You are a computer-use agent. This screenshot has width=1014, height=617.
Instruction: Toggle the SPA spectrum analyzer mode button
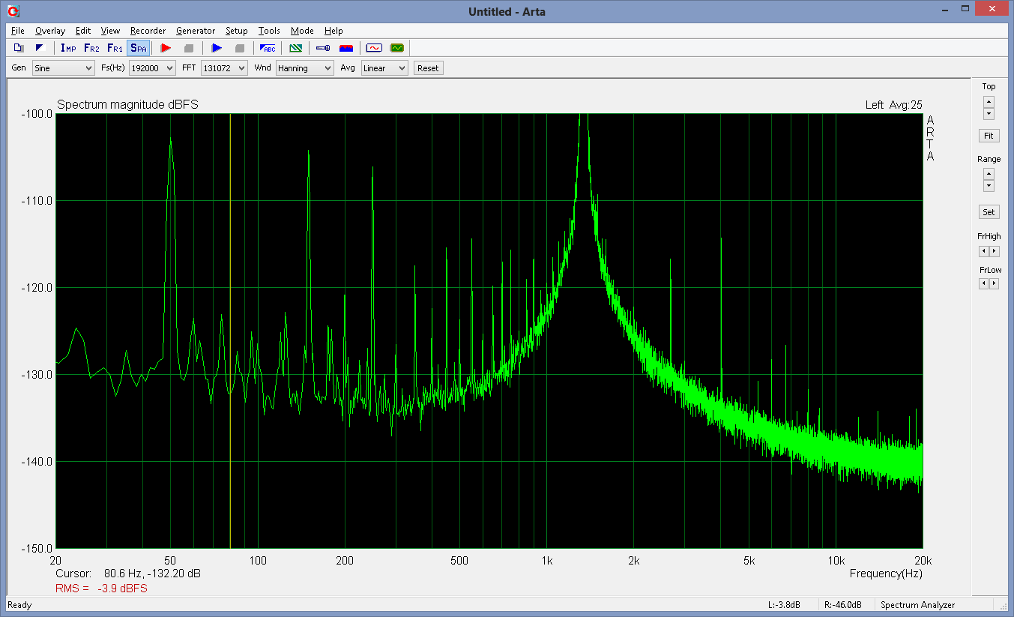(138, 48)
